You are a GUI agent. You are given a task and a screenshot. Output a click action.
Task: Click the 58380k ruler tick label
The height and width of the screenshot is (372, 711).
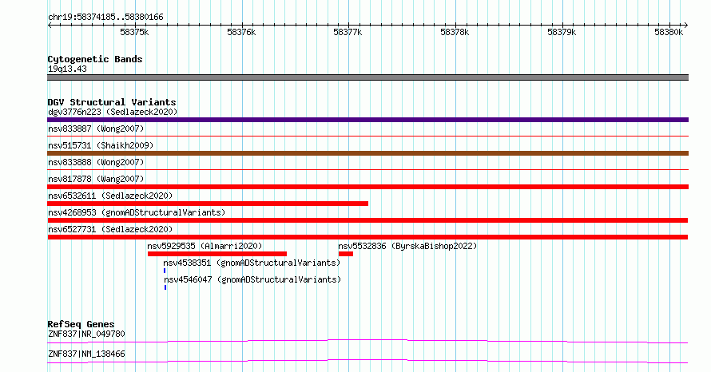[669, 32]
